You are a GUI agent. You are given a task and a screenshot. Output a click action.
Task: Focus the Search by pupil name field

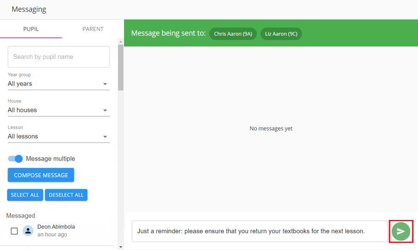59,57
